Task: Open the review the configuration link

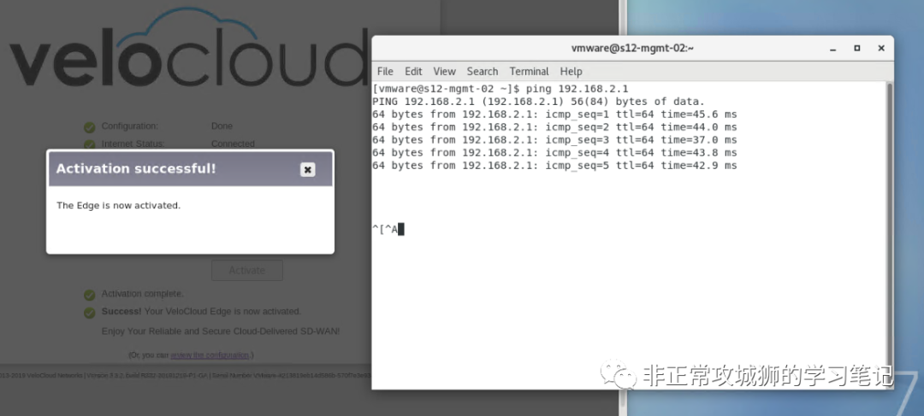Action: point(210,354)
